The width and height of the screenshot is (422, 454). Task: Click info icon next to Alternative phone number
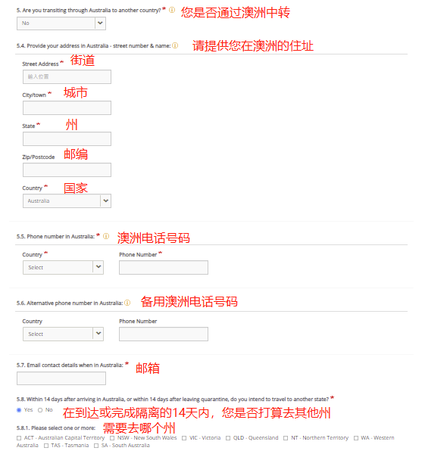pyautogui.click(x=127, y=303)
